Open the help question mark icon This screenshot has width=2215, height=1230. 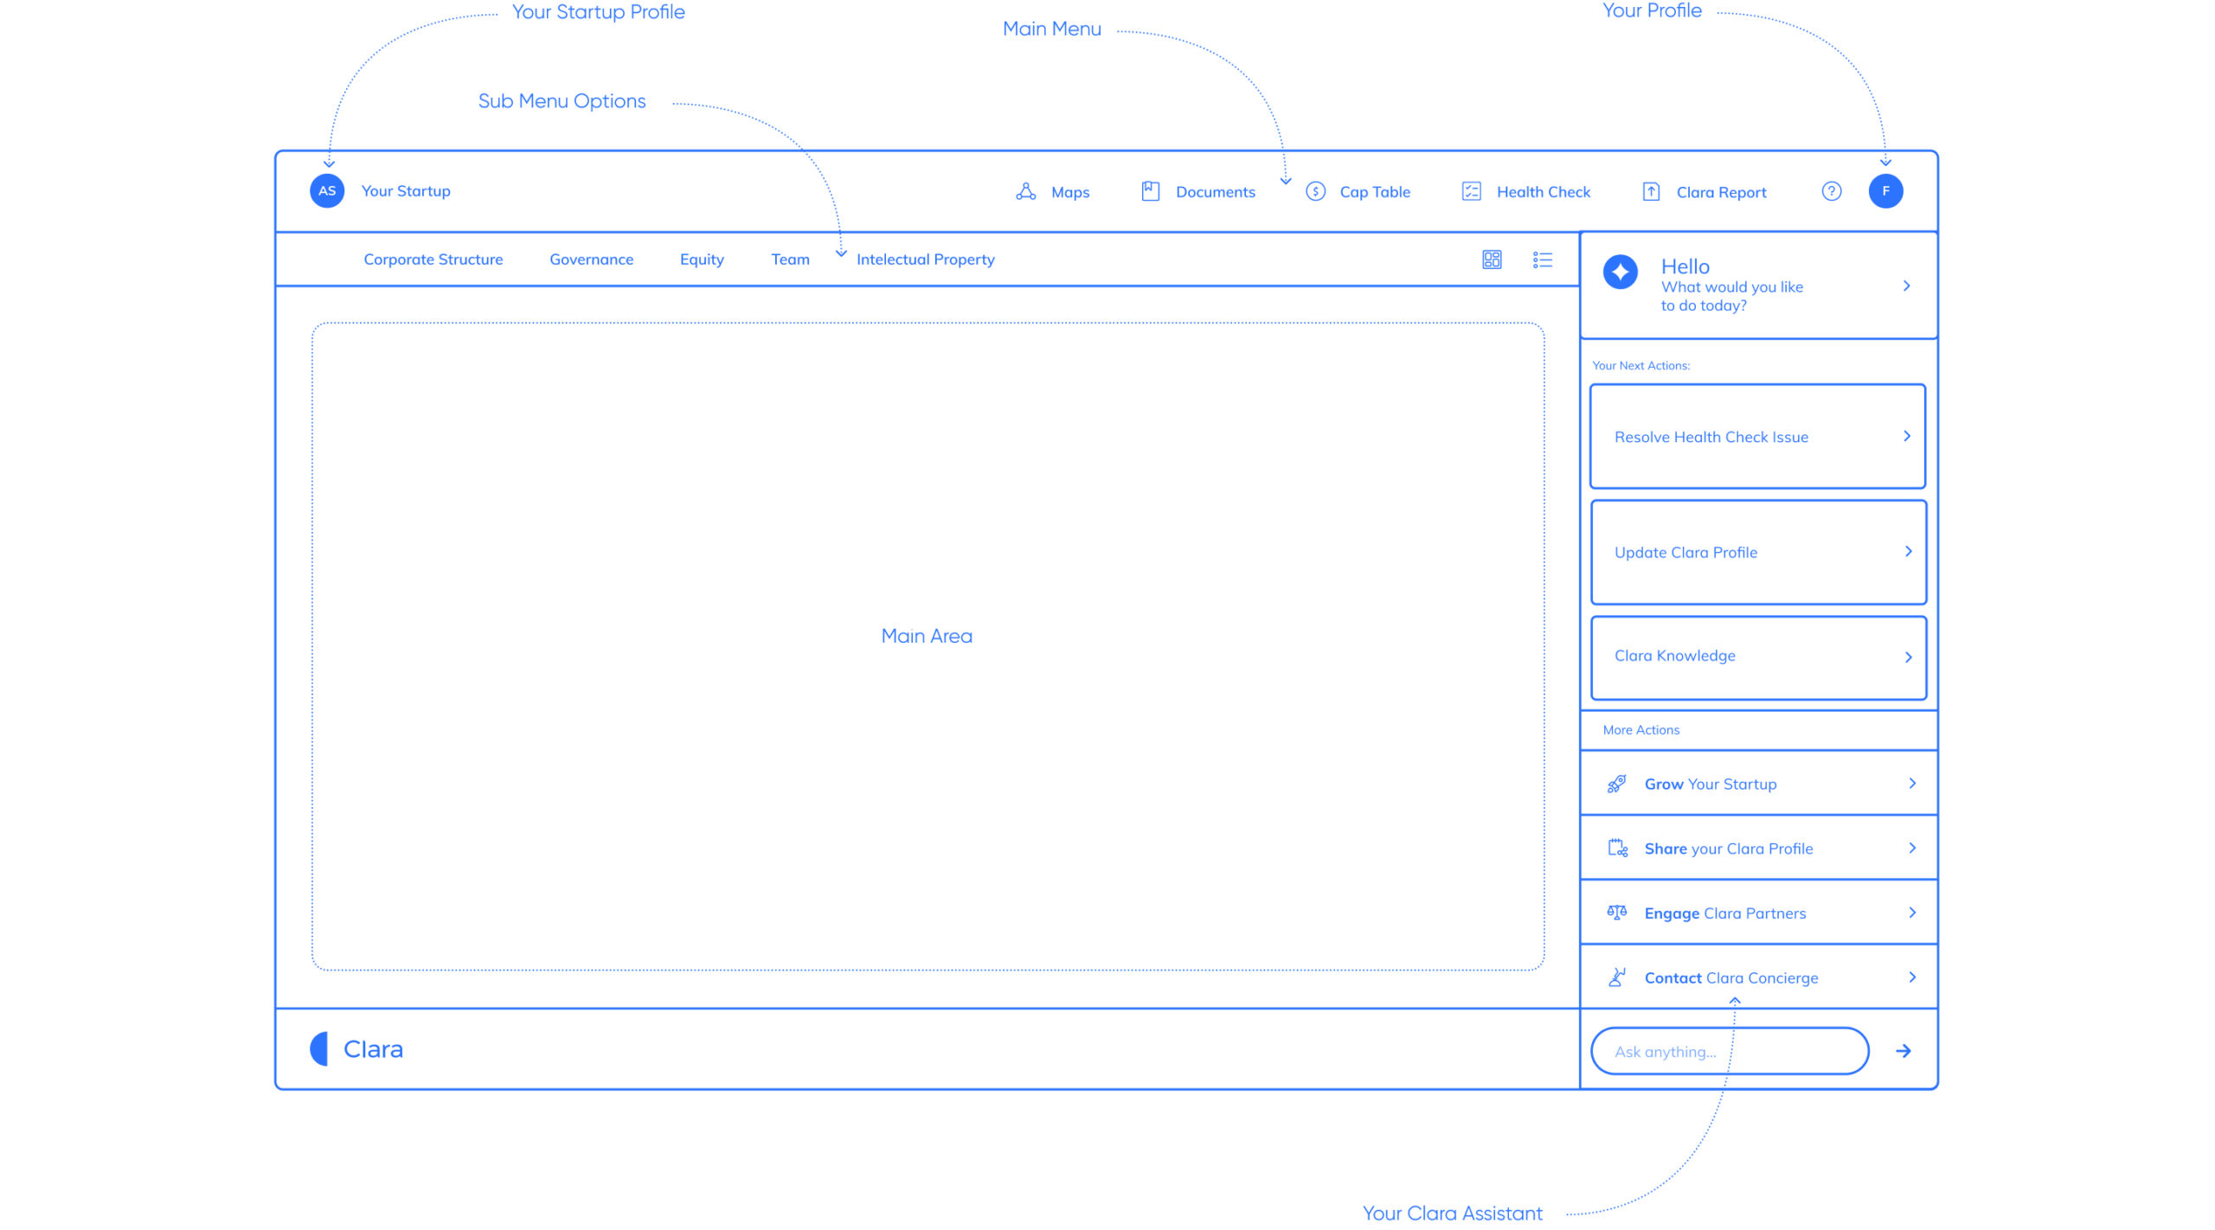(x=1831, y=191)
